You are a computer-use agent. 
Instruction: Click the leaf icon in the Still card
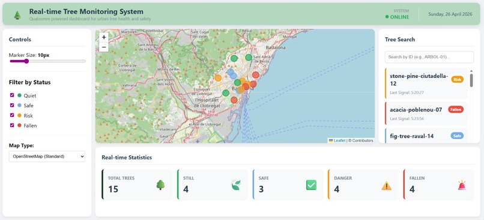click(x=236, y=185)
